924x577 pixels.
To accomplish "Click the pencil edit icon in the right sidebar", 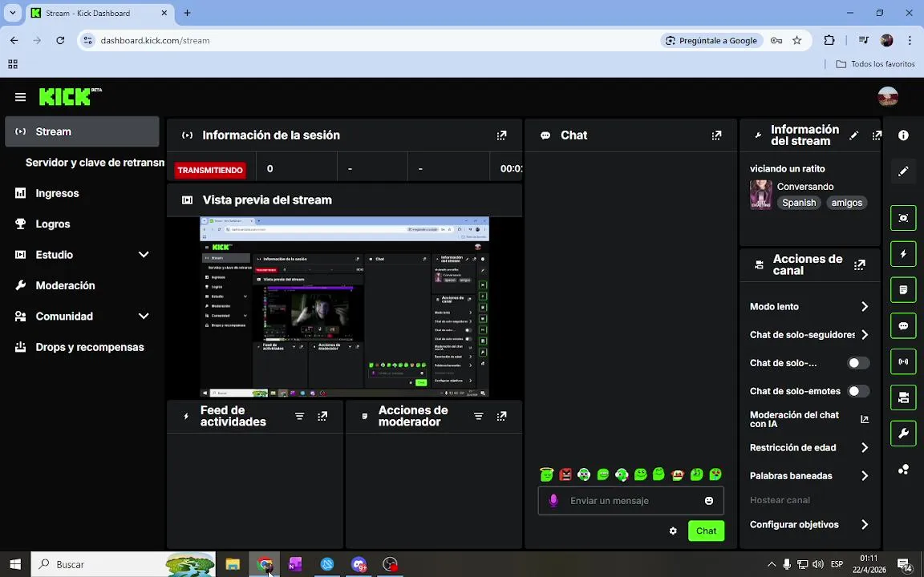I will (903, 171).
